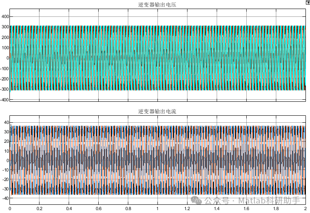This screenshot has height=213, width=310.
Task: Click the 300 tick label on the voltage axis
Action: pyautogui.click(x=5, y=27)
